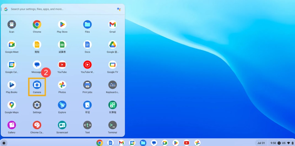Open the Files app in the launcher grid
Image resolution: width=295 pixels, height=146 pixels.
click(x=87, y=25)
